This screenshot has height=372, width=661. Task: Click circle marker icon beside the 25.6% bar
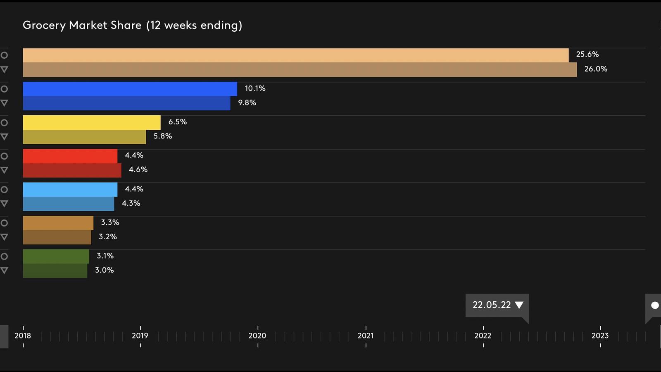tap(4, 55)
